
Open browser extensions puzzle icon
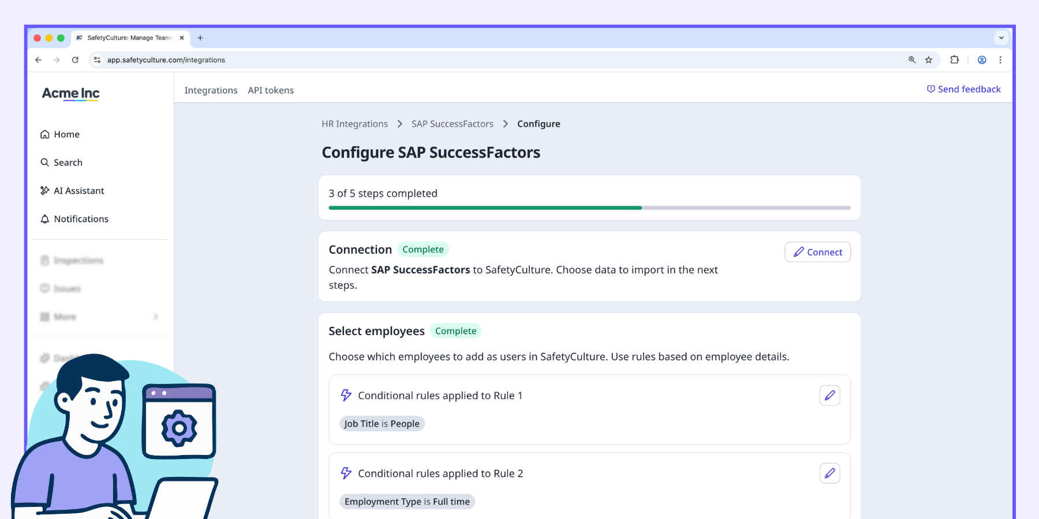(954, 60)
